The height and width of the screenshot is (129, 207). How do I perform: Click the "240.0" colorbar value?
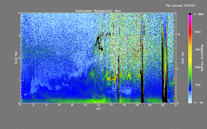[198, 32]
